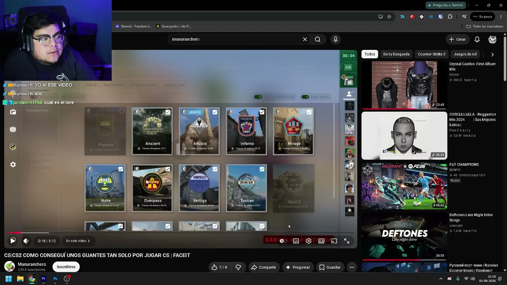Bookmark this page with the star icon
The width and height of the screenshot is (507, 285).
pos(389,17)
